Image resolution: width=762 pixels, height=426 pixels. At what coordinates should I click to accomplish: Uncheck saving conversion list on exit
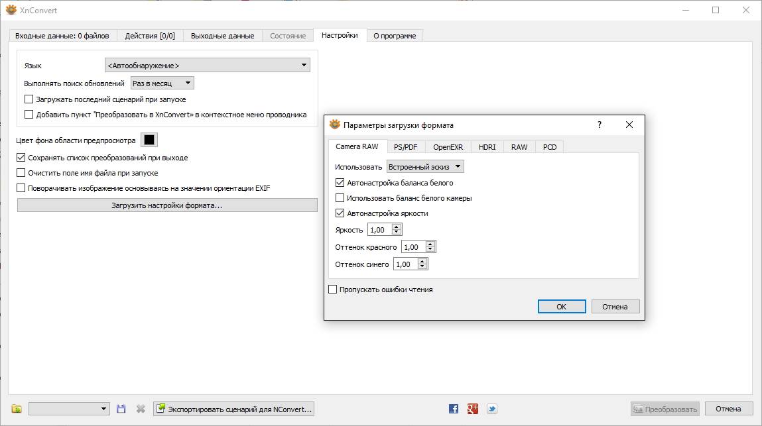coord(21,158)
